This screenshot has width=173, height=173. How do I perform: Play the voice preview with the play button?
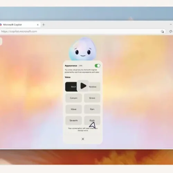(x=83, y=86)
